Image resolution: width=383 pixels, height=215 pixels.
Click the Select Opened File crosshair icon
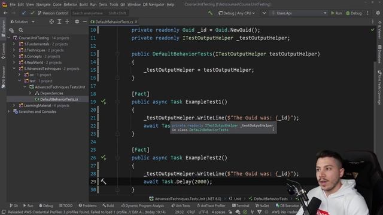[51, 21]
